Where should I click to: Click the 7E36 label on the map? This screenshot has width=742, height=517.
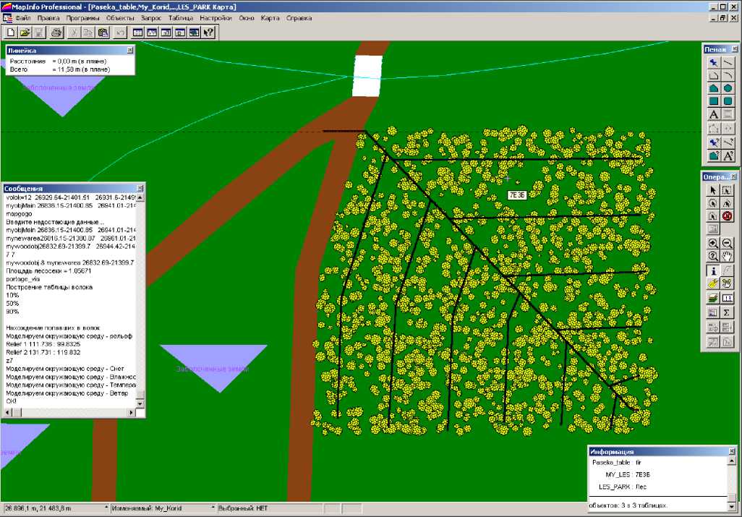point(517,195)
